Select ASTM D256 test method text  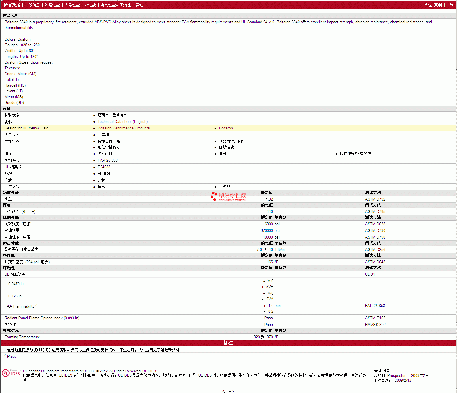tap(375, 250)
